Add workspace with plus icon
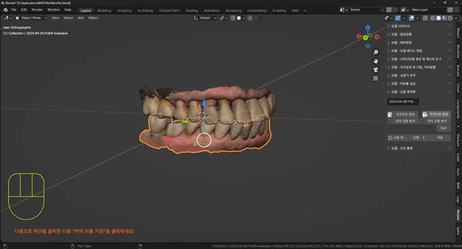462x249 pixels. point(305,11)
